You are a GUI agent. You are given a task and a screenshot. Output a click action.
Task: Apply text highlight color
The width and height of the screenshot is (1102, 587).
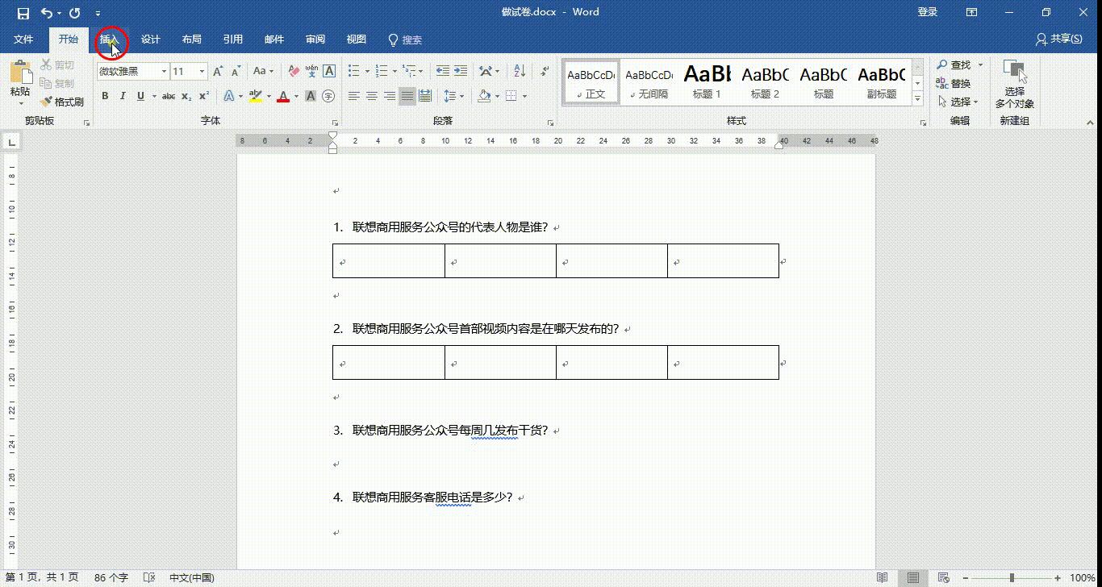coord(256,96)
